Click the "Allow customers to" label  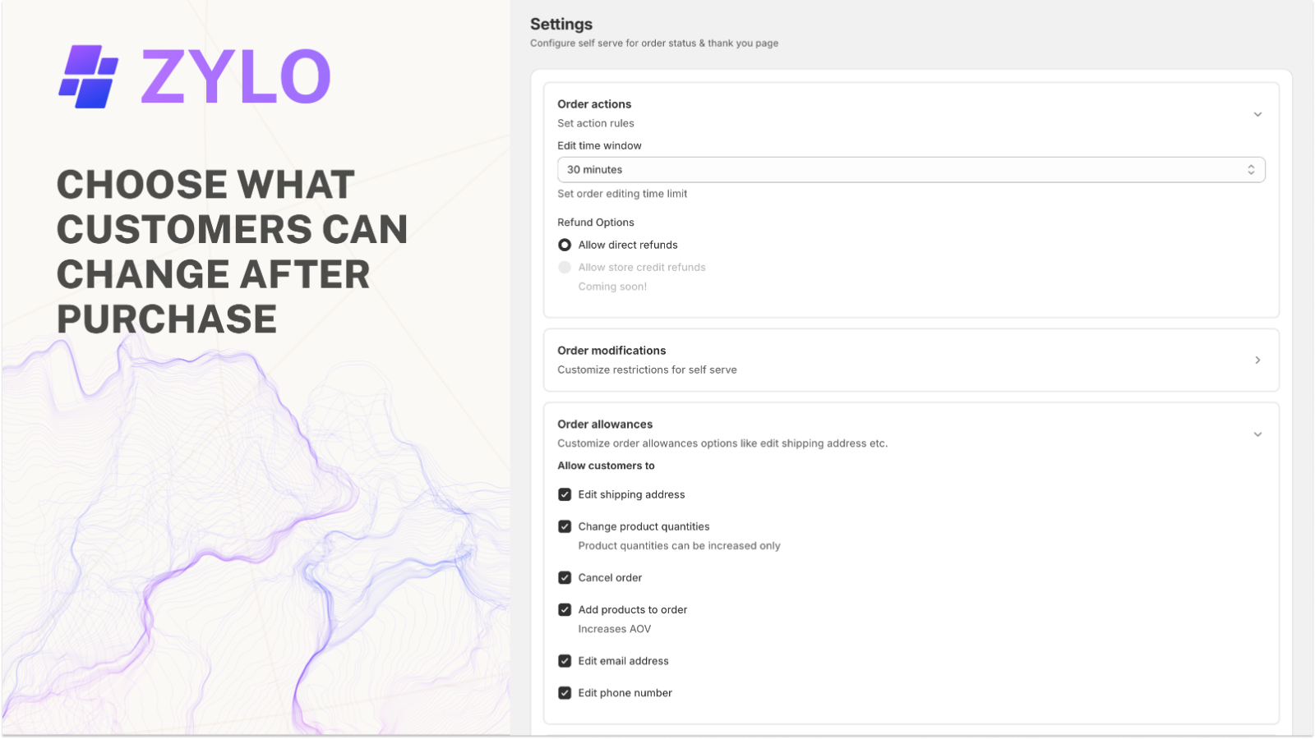606,466
